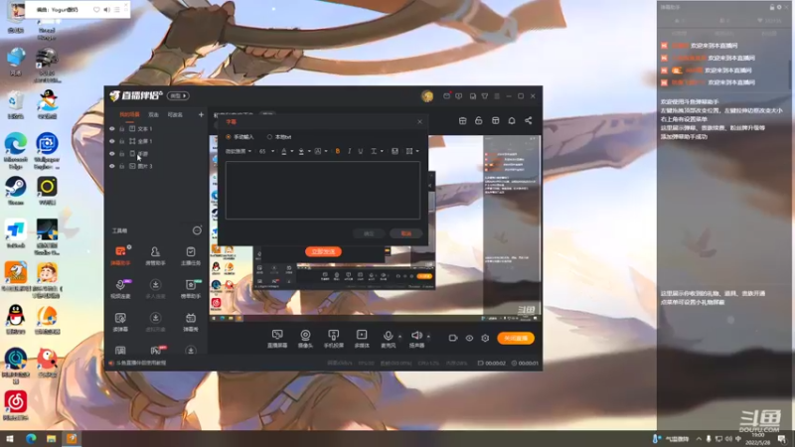Open Edge from the taskbar
The height and width of the screenshot is (447, 795).
(31, 438)
